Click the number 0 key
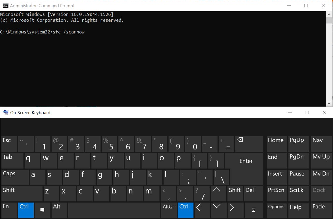333x219 pixels. click(193, 144)
